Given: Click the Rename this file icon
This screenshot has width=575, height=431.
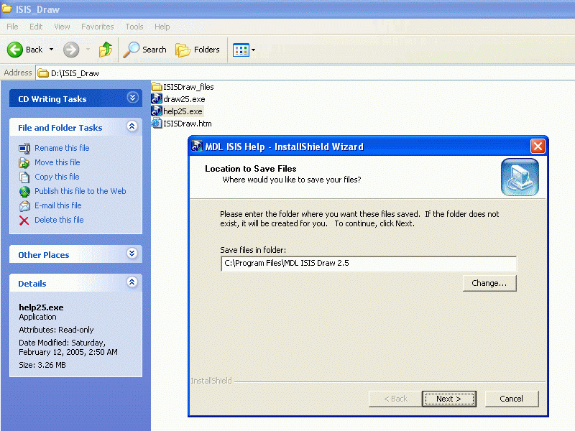Looking at the screenshot, I should (24, 148).
